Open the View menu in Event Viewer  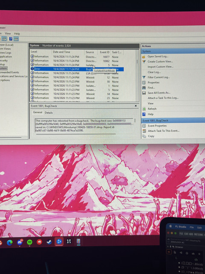tap(8, 33)
